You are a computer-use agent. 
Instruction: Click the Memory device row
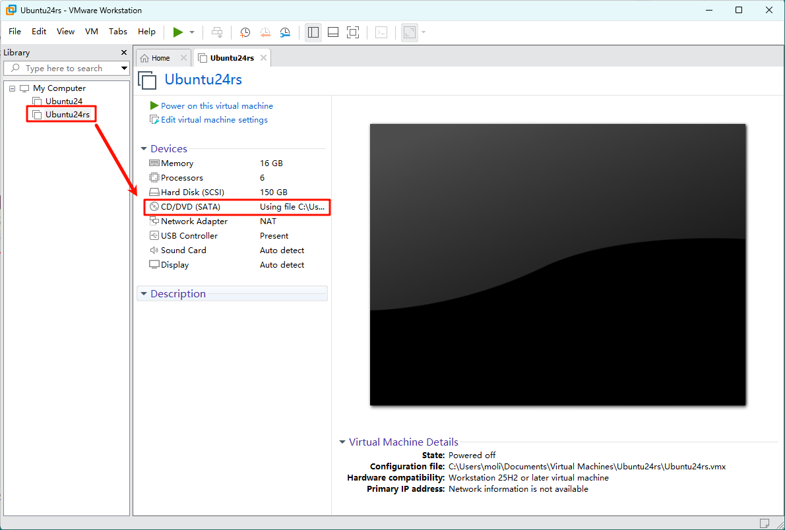tap(237, 163)
